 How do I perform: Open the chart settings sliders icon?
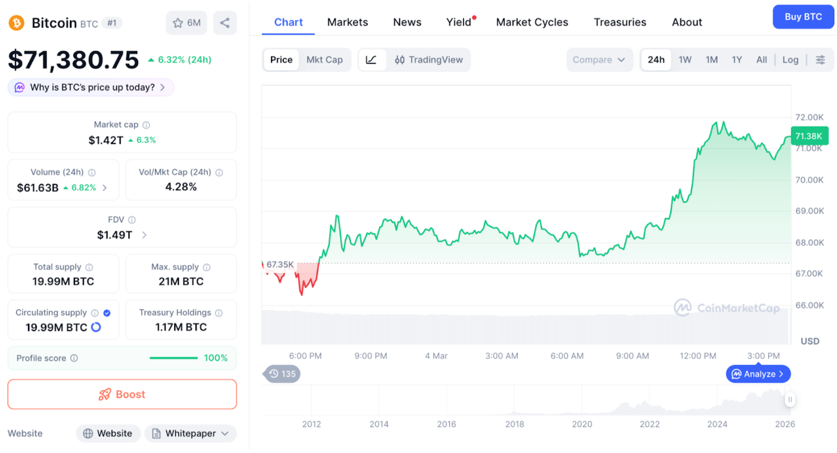(x=820, y=60)
